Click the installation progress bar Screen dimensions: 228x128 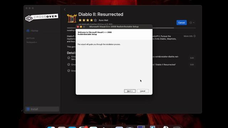click(131, 28)
